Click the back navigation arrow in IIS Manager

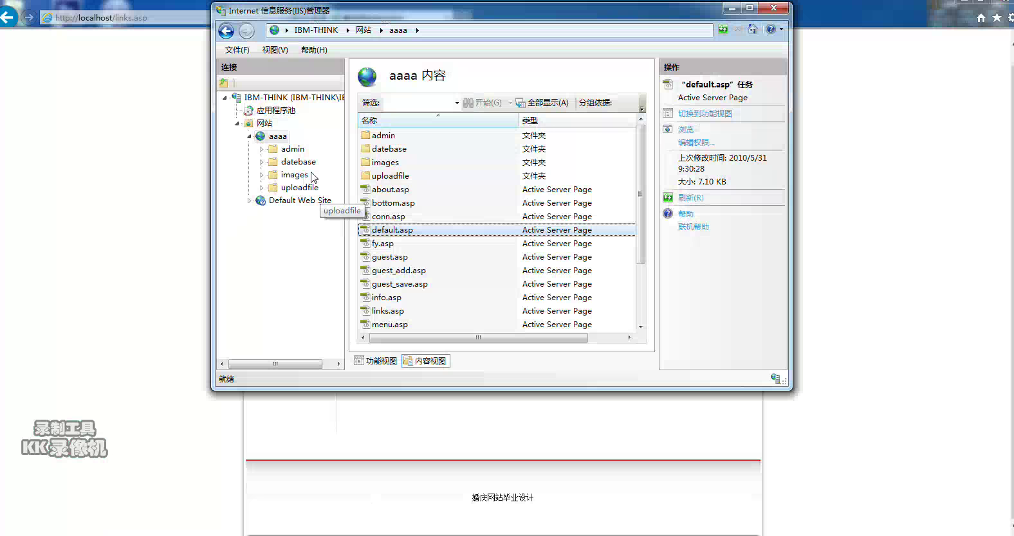point(226,31)
